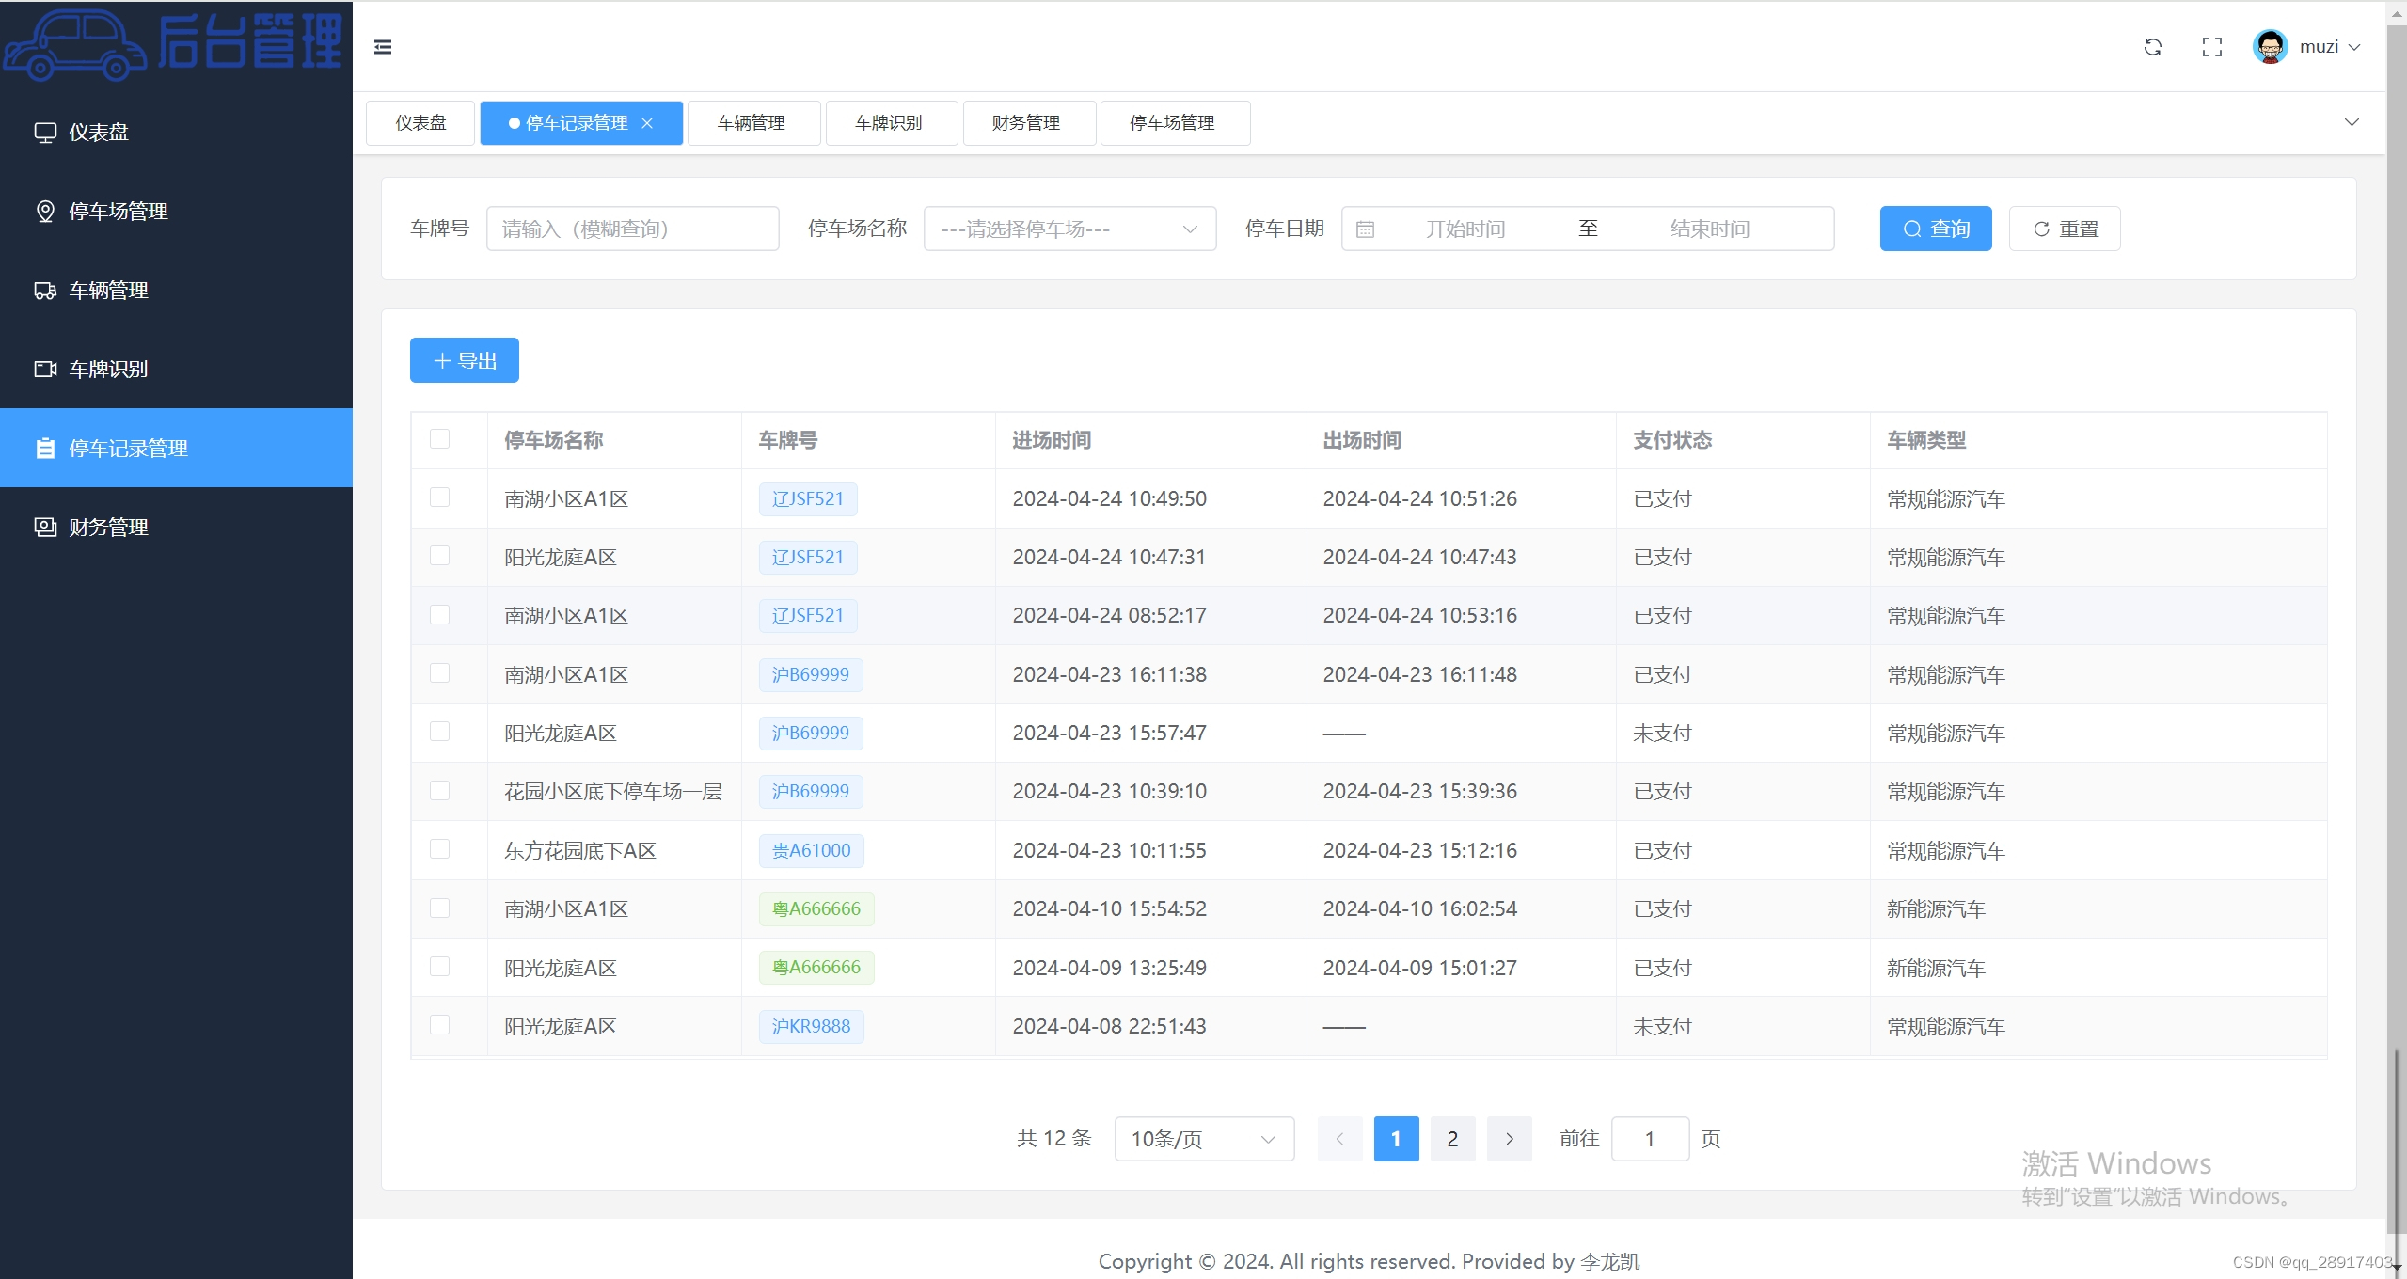Switch to the 车辆管理 tab

click(x=752, y=123)
